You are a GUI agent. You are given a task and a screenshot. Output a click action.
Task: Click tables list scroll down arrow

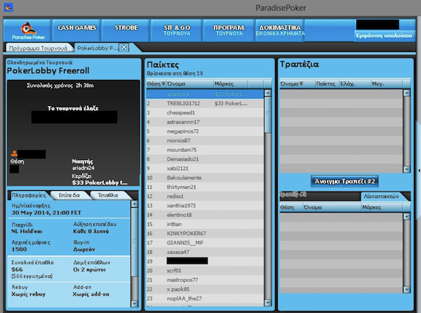pos(407,169)
